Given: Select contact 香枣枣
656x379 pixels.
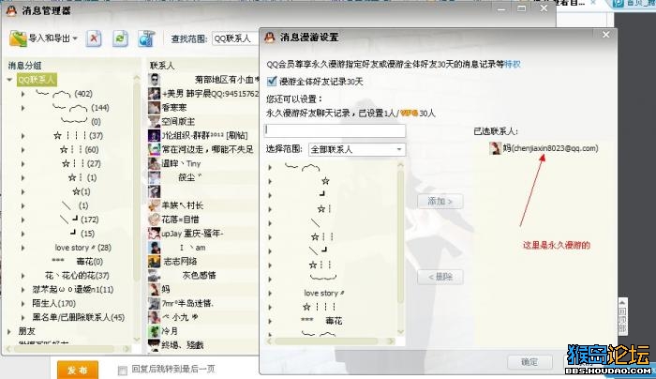Looking at the screenshot, I should pyautogui.click(x=174, y=108).
